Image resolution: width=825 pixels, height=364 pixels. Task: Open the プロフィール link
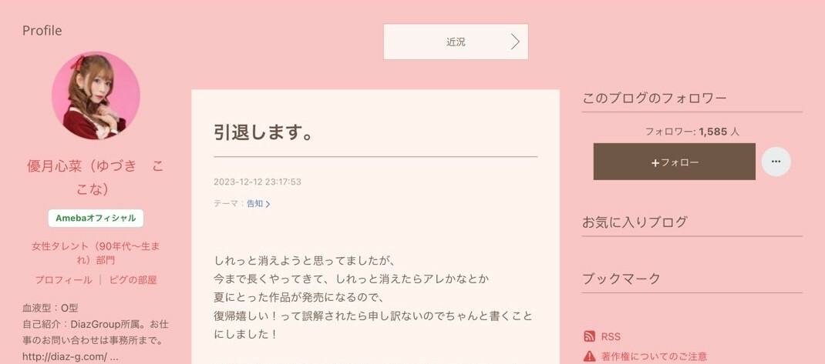(x=64, y=280)
